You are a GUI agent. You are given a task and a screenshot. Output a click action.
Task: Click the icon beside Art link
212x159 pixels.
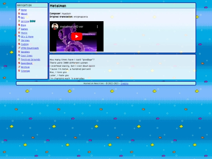pos(19,17)
